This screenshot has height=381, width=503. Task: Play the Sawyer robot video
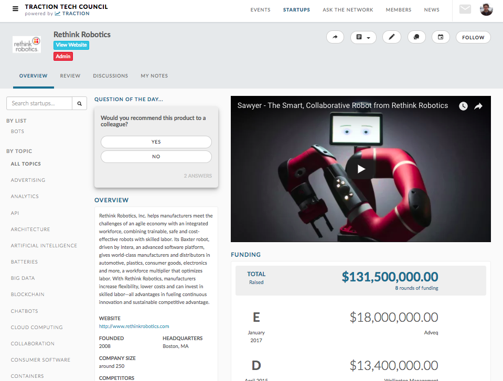361,169
